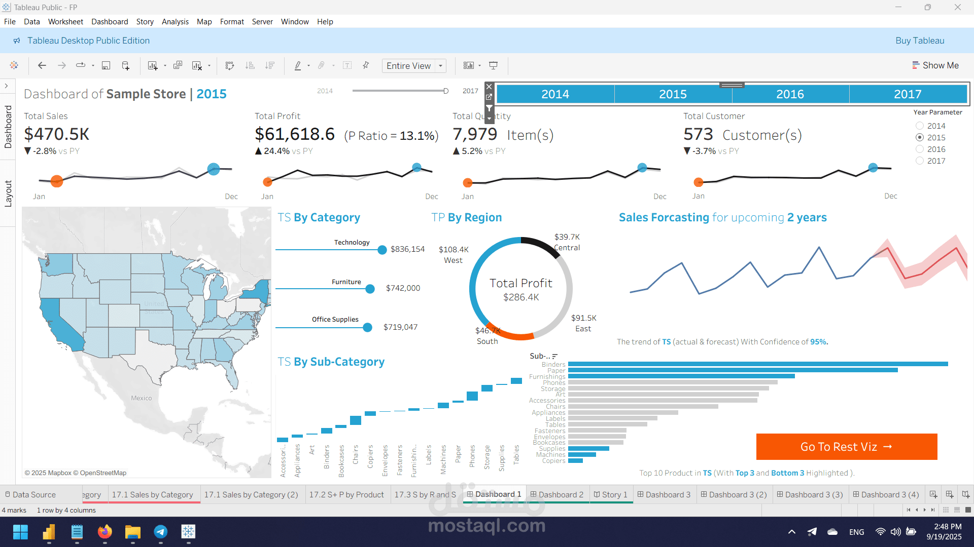Open 17.2 S+ P by Product tab

pyautogui.click(x=347, y=494)
